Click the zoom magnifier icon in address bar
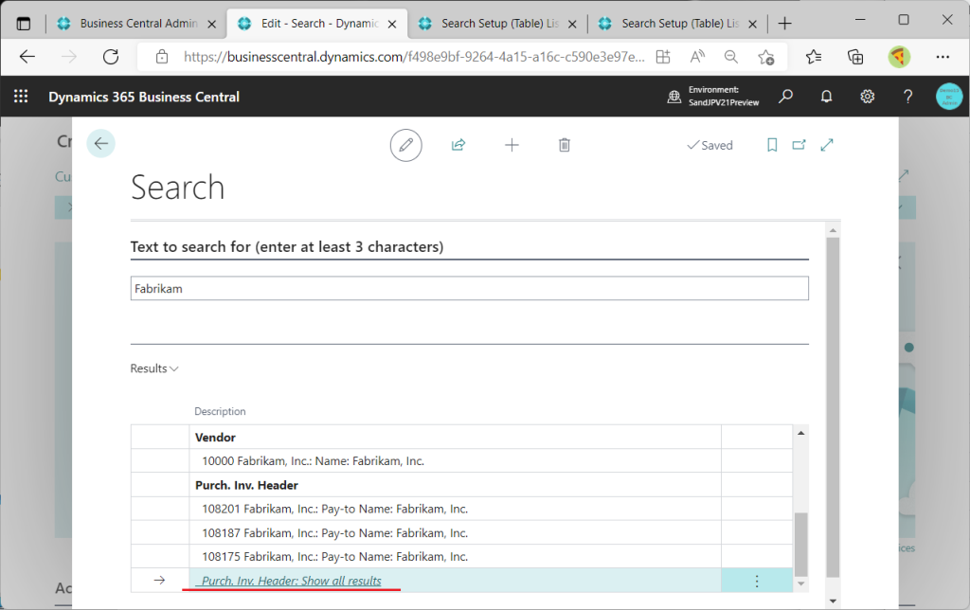The width and height of the screenshot is (970, 610). [x=731, y=57]
